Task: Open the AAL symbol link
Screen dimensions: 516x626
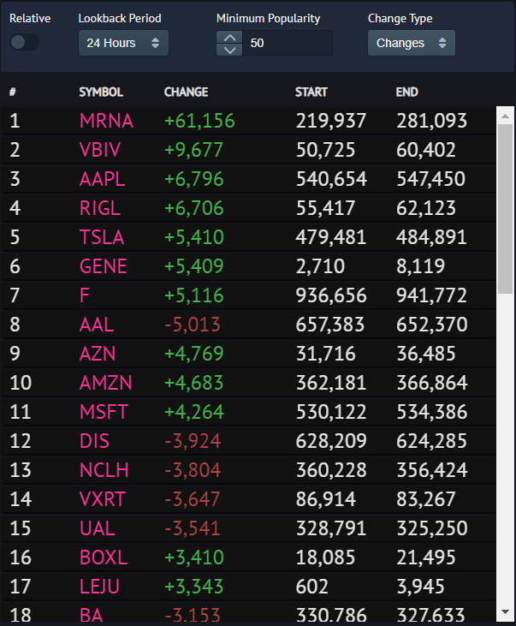Action: point(97,325)
